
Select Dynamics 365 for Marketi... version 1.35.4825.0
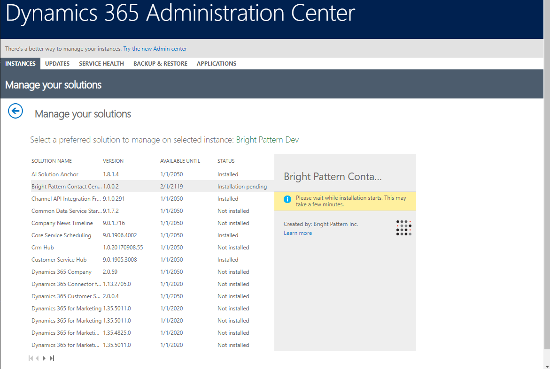152,332
